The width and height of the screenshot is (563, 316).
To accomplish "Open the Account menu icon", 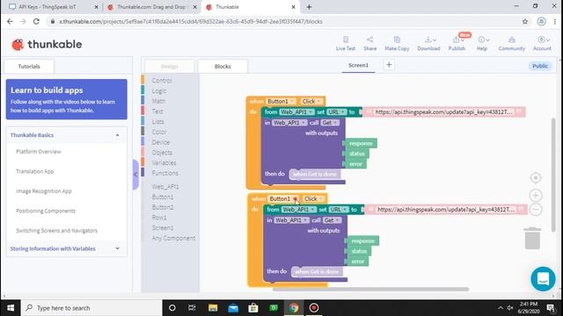I will (542, 43).
